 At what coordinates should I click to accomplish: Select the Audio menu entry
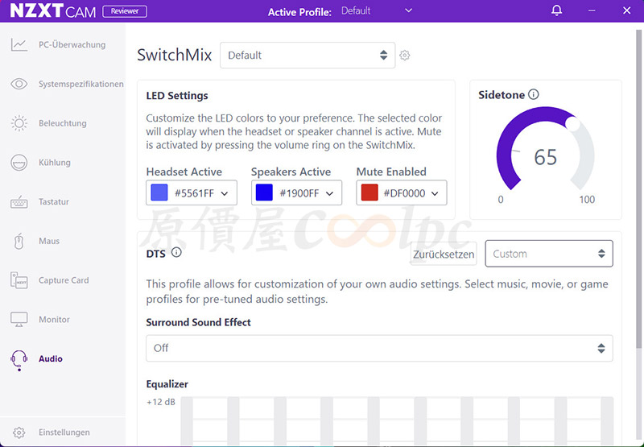point(51,358)
